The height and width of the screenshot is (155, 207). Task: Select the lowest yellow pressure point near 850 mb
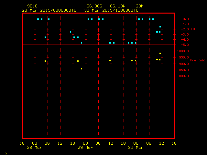[x=82, y=69]
